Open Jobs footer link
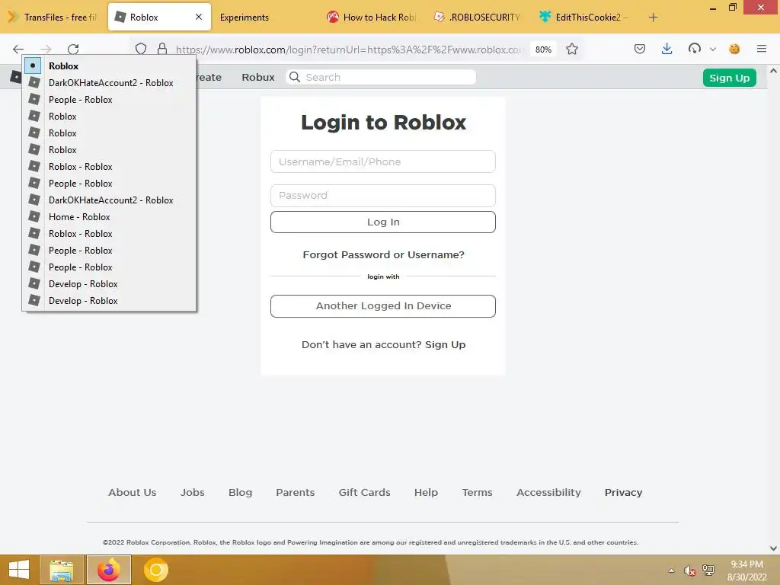 (192, 493)
